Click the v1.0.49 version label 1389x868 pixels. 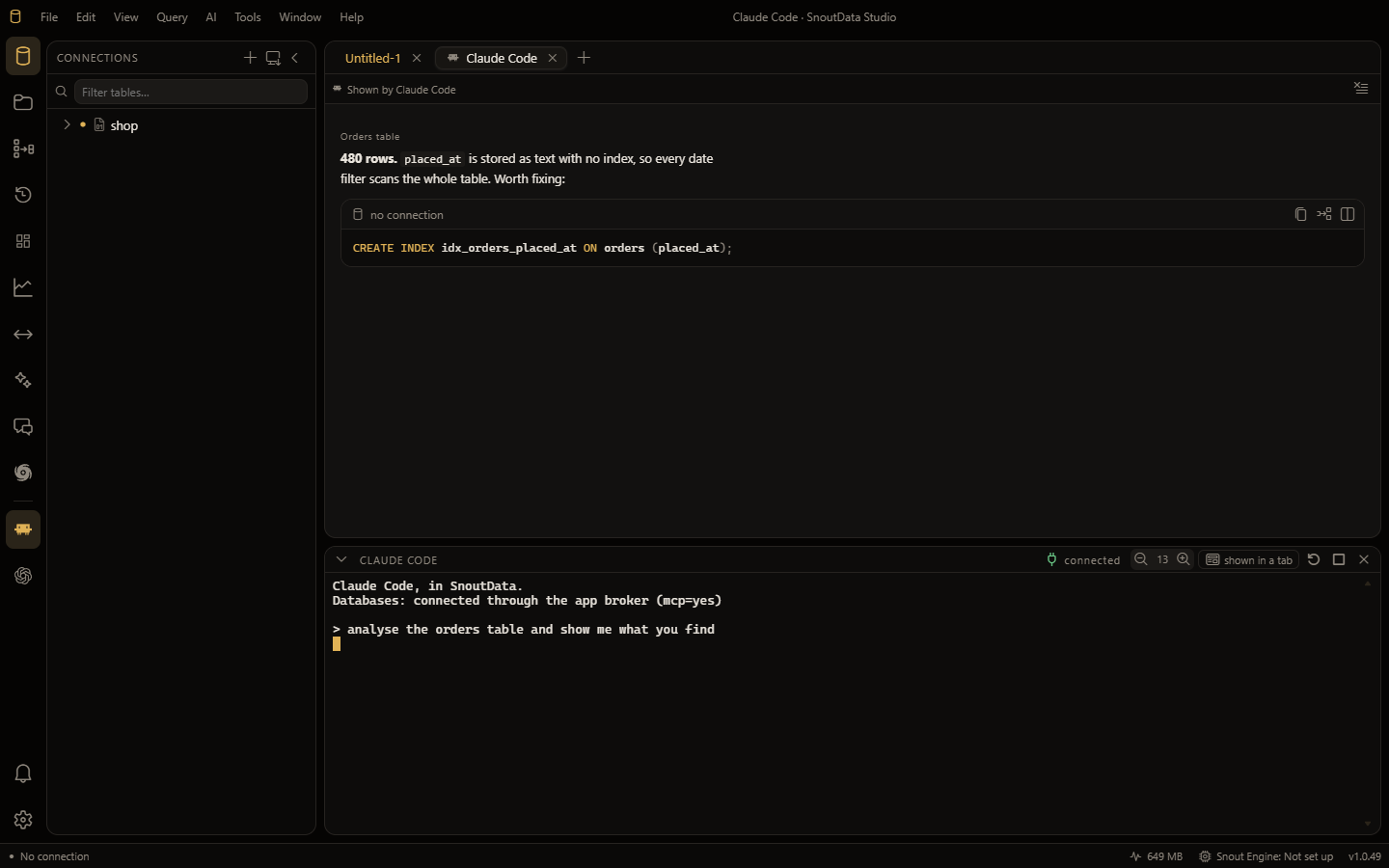tap(1365, 856)
